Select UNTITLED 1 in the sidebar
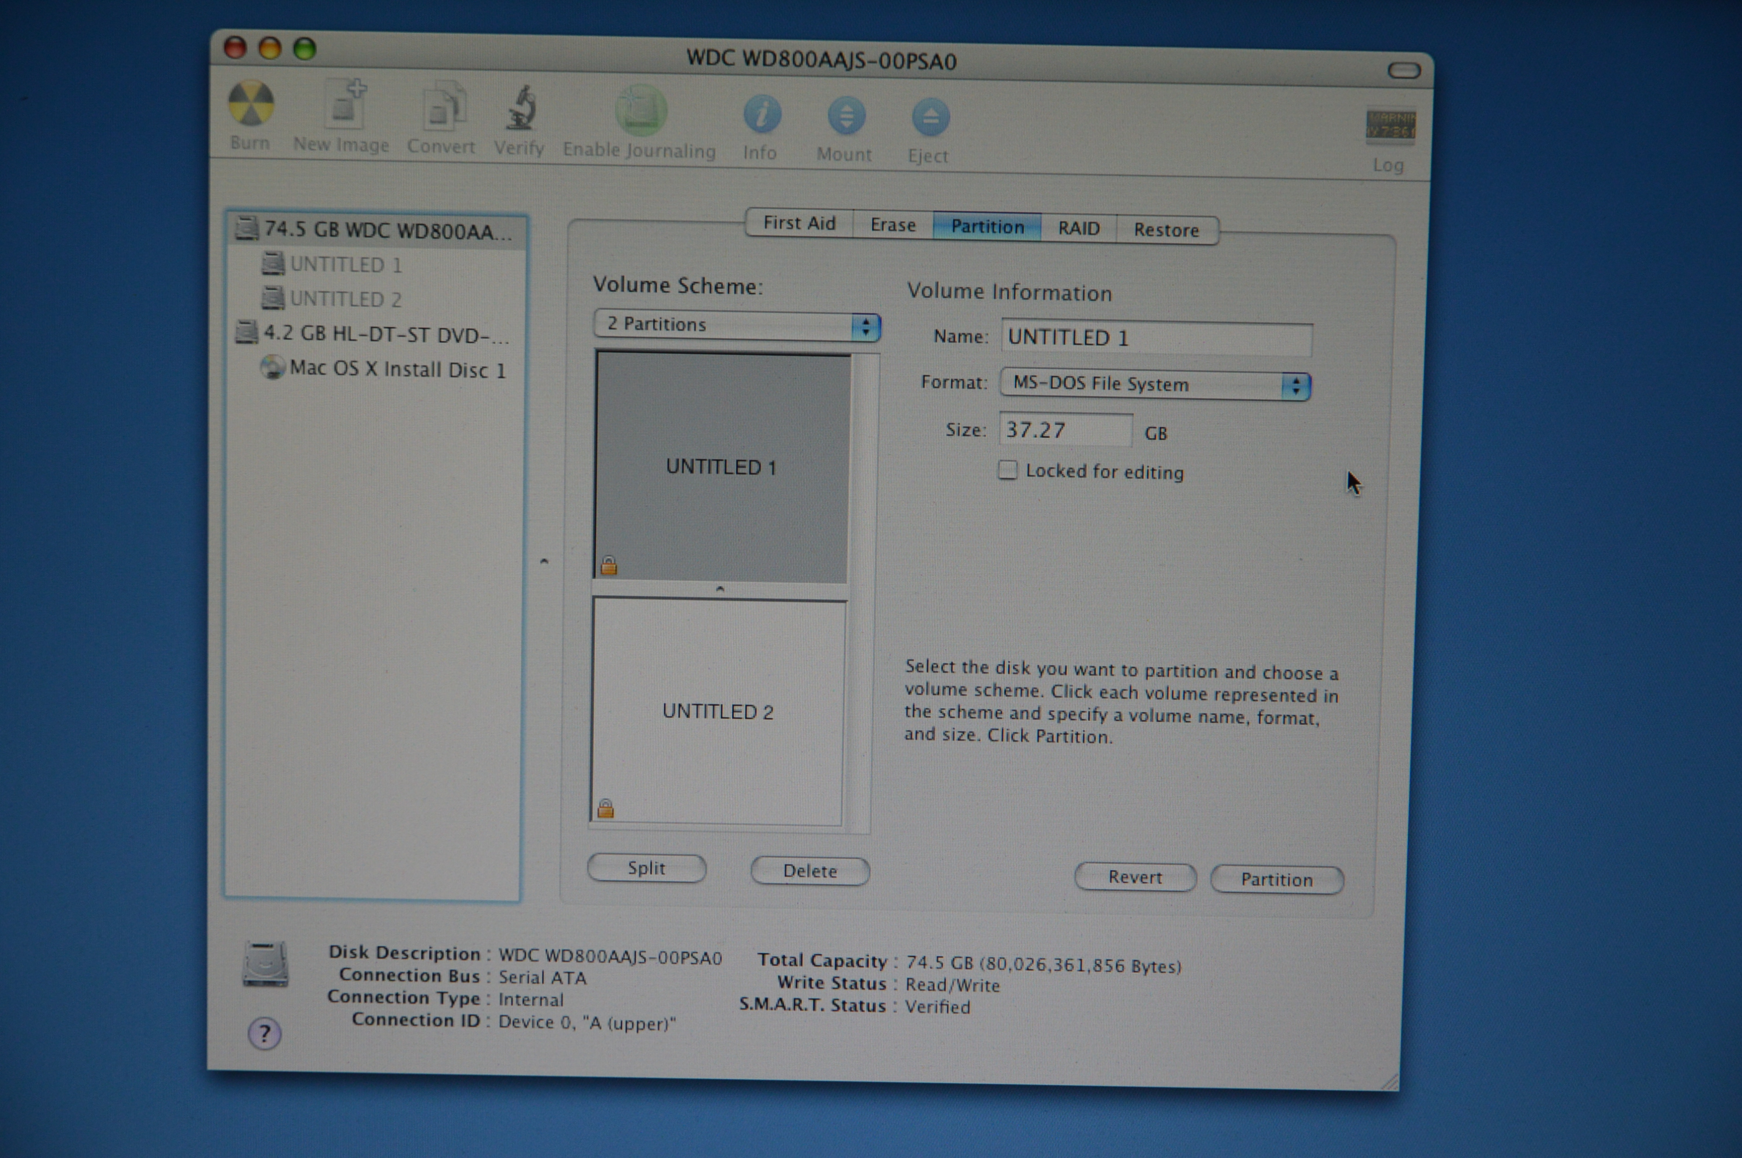This screenshot has height=1158, width=1742. click(x=332, y=265)
